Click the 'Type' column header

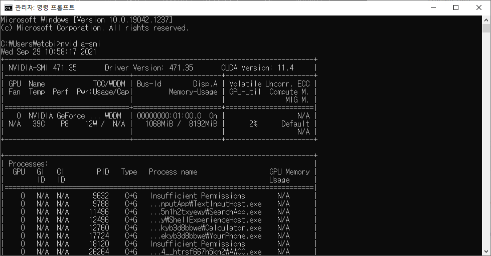click(129, 172)
